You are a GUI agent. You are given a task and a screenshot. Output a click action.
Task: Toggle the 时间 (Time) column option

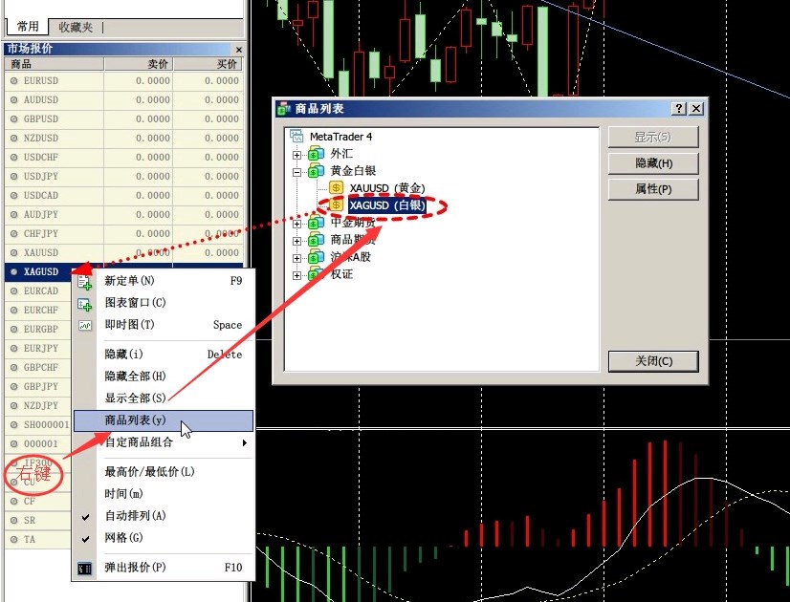click(x=123, y=494)
